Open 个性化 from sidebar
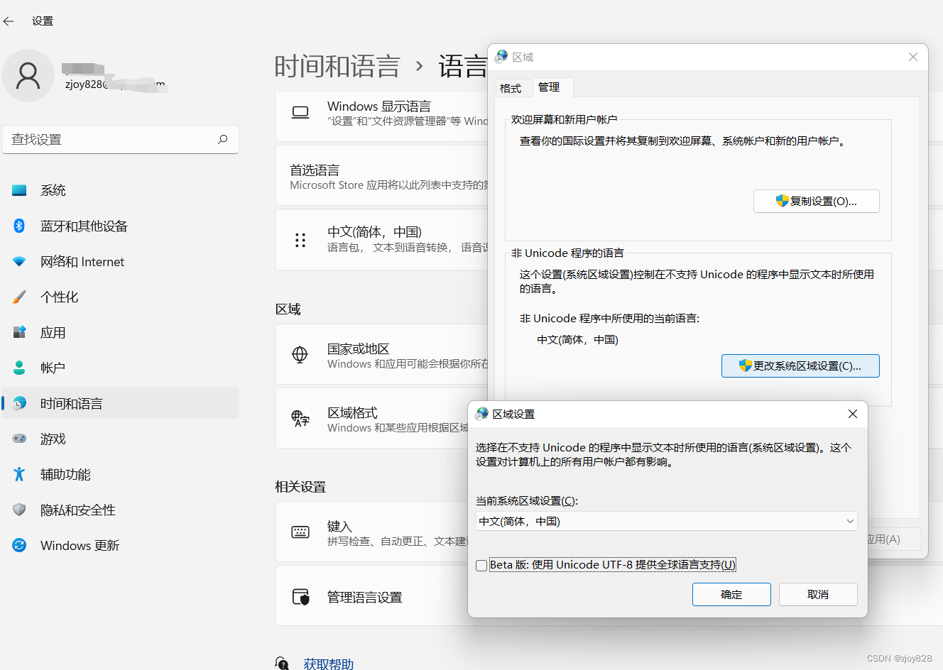Viewport: 943px width, 670px height. click(x=121, y=297)
